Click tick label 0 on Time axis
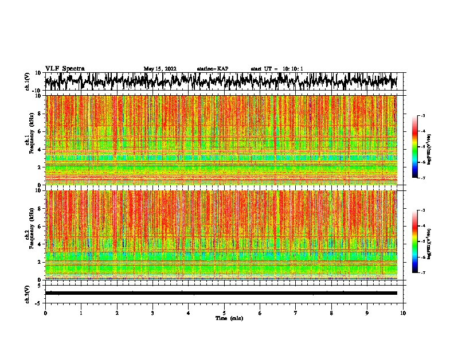 (x=45, y=313)
